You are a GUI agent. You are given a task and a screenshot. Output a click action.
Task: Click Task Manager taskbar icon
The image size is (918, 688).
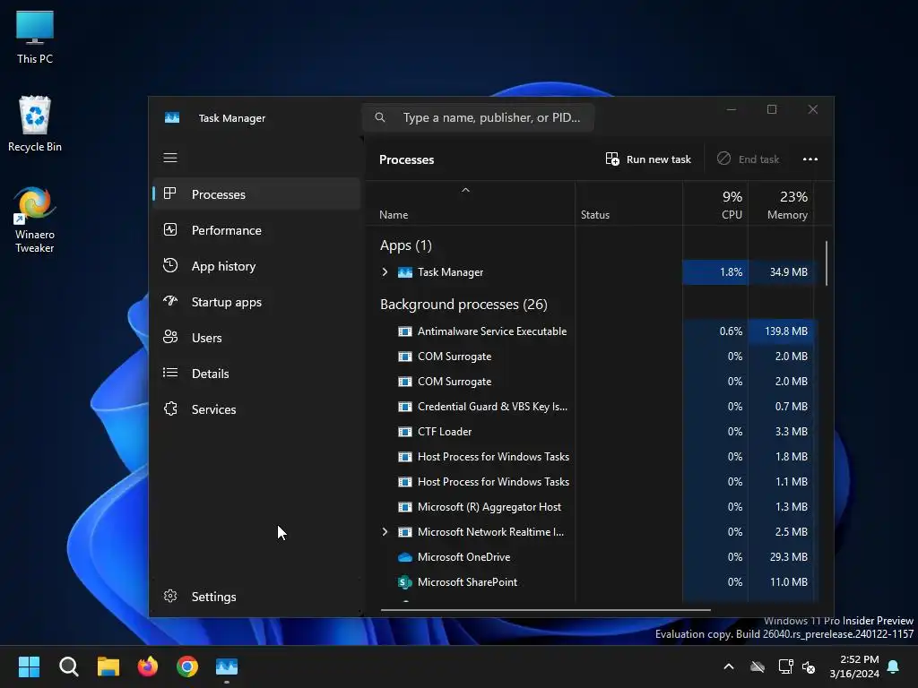coord(227,666)
